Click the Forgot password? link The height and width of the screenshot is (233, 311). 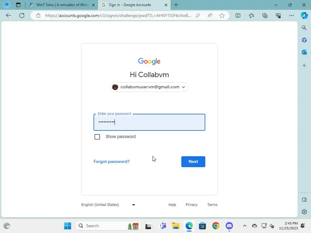111,161
